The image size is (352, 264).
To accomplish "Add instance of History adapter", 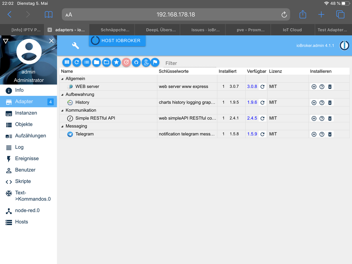I will click(x=314, y=102).
